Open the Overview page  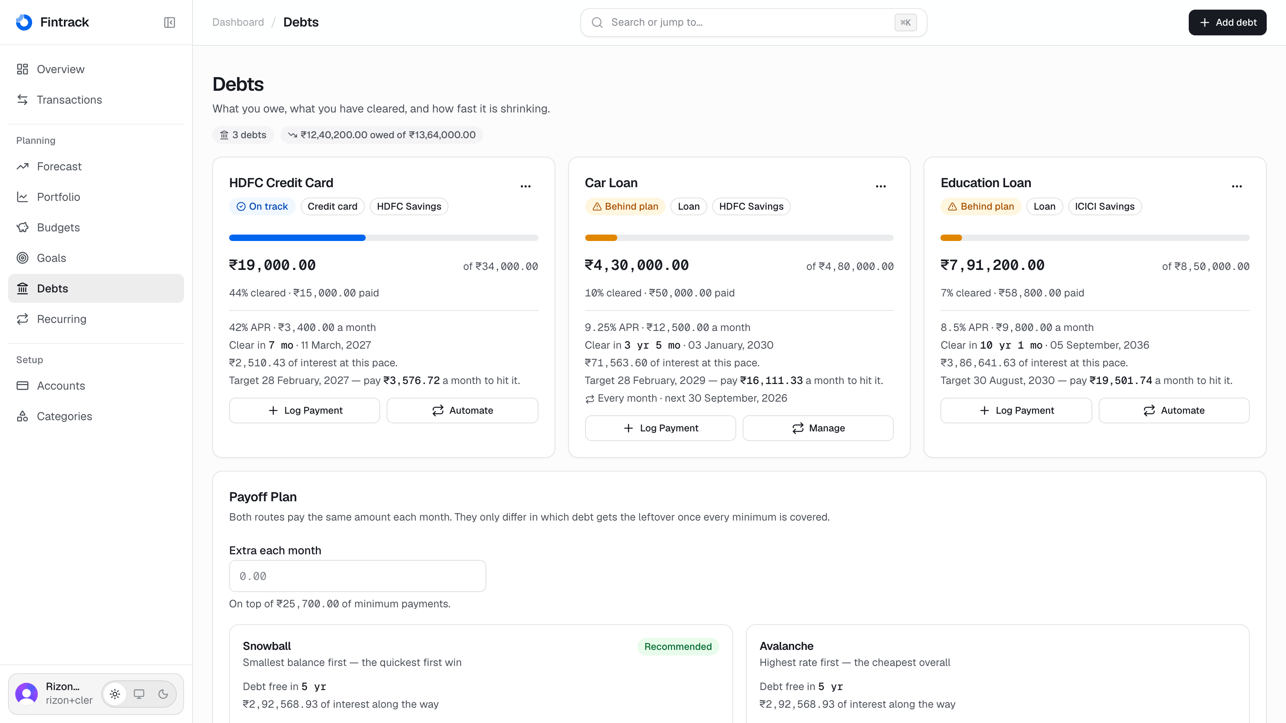click(96, 69)
